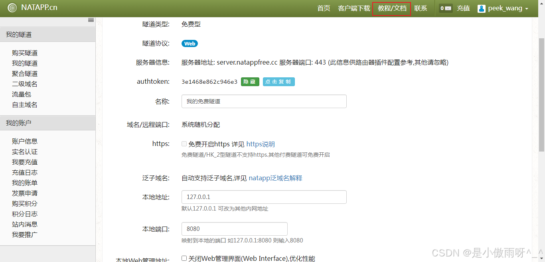
Task: Focus the 本地地址 field showing 127.0.0.1
Action: coord(264,197)
